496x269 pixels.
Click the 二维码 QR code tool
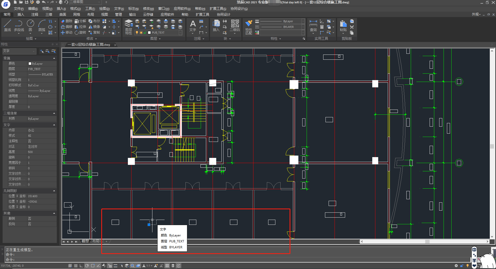(235, 26)
